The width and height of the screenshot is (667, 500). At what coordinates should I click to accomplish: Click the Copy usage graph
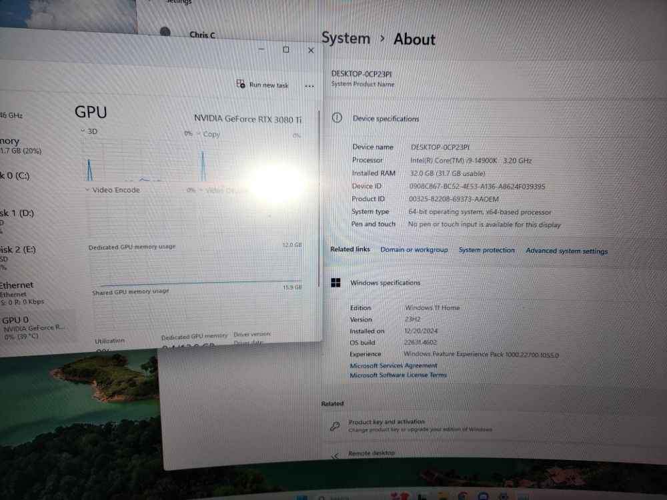pyautogui.click(x=249, y=161)
